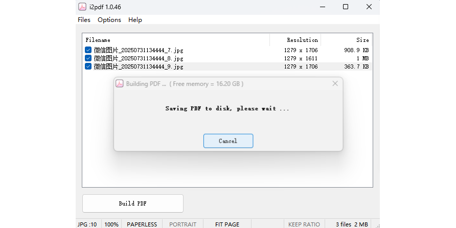The image size is (456, 228).
Task: Toggle the PAPERLESS status bar option
Action: click(x=142, y=224)
